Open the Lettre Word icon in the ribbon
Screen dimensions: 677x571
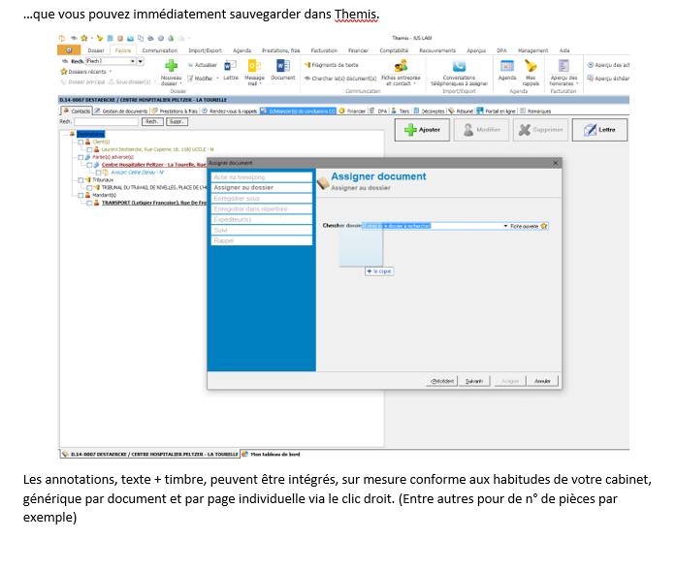(x=230, y=66)
